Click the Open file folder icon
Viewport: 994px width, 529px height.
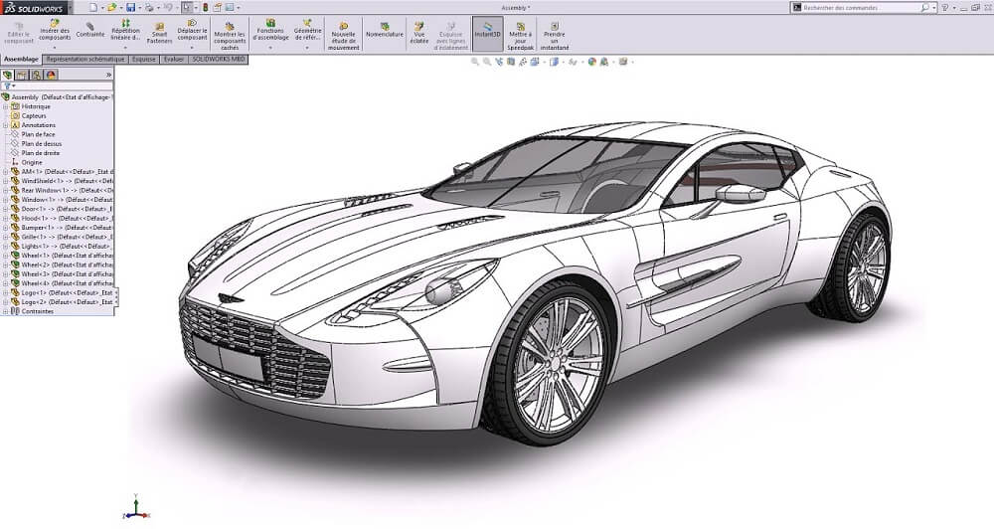click(x=111, y=8)
